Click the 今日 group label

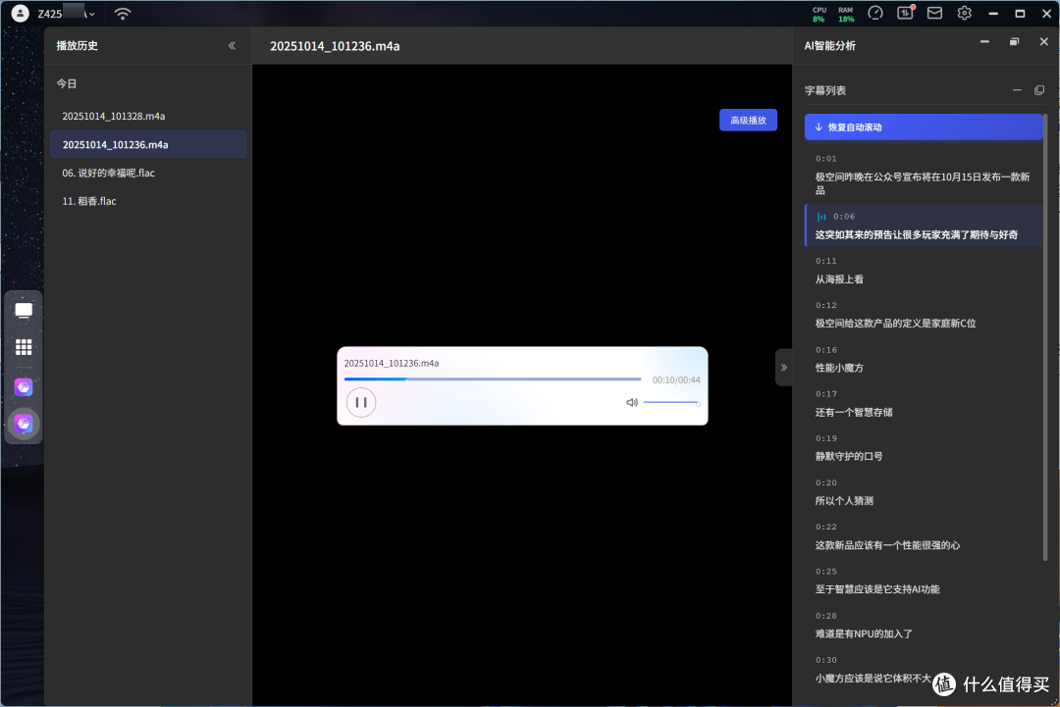click(67, 83)
